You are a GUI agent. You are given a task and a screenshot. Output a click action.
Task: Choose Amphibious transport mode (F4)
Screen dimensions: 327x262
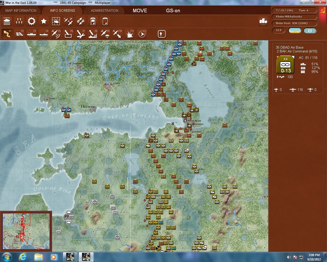44,34
